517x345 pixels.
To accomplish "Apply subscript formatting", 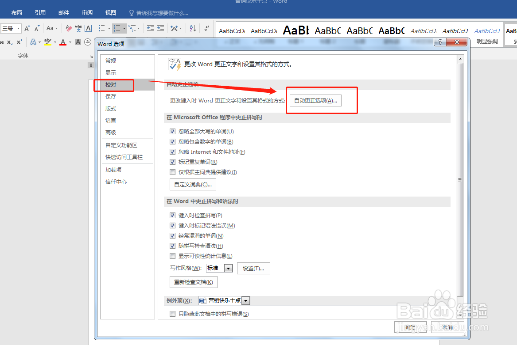I will 10,42.
